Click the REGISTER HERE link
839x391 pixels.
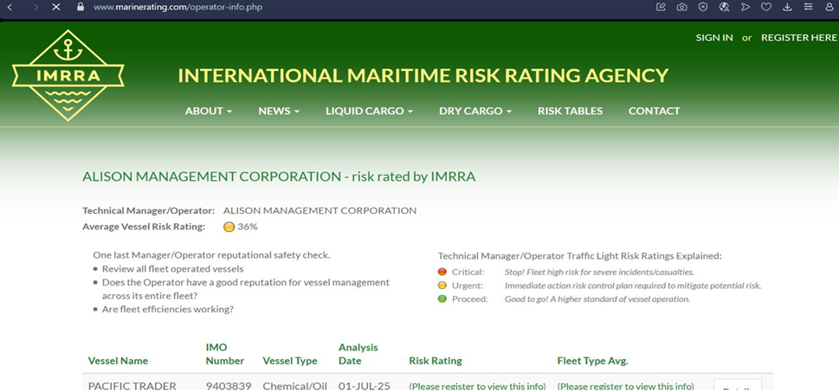[799, 37]
